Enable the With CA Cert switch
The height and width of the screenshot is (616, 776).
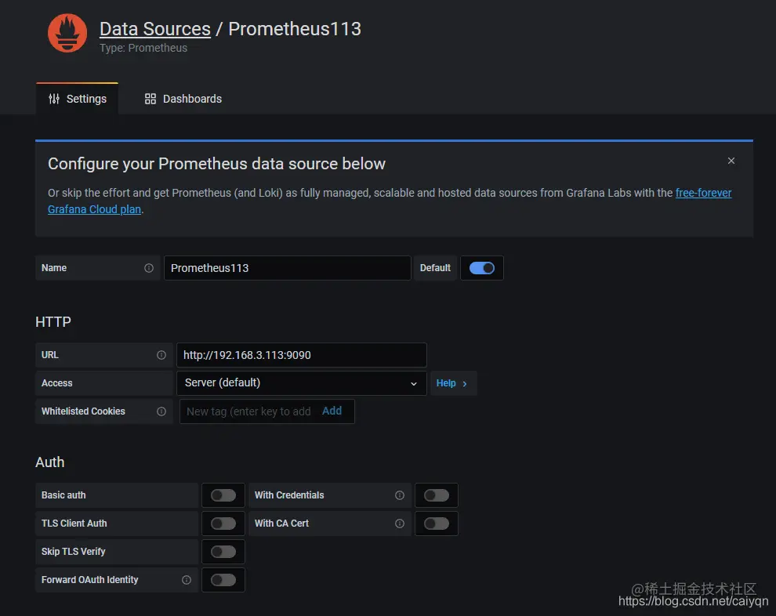pyautogui.click(x=437, y=524)
